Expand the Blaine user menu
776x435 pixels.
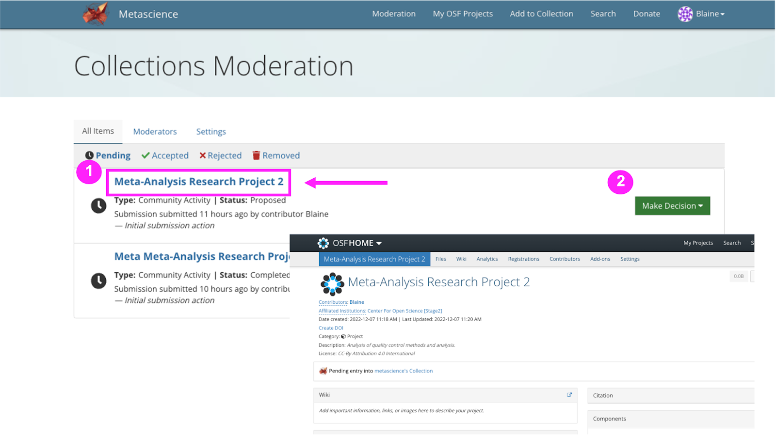(x=710, y=14)
